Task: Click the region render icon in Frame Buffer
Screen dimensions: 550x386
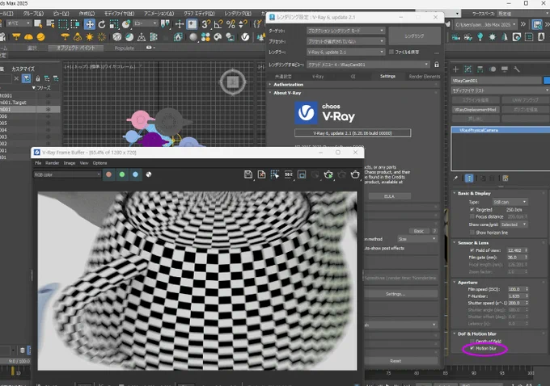Action: coord(302,174)
